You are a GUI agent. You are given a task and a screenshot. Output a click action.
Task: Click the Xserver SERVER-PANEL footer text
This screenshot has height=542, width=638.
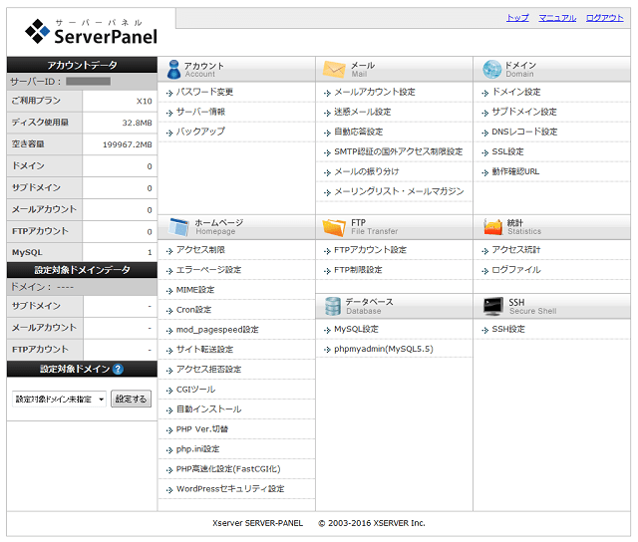point(257,523)
